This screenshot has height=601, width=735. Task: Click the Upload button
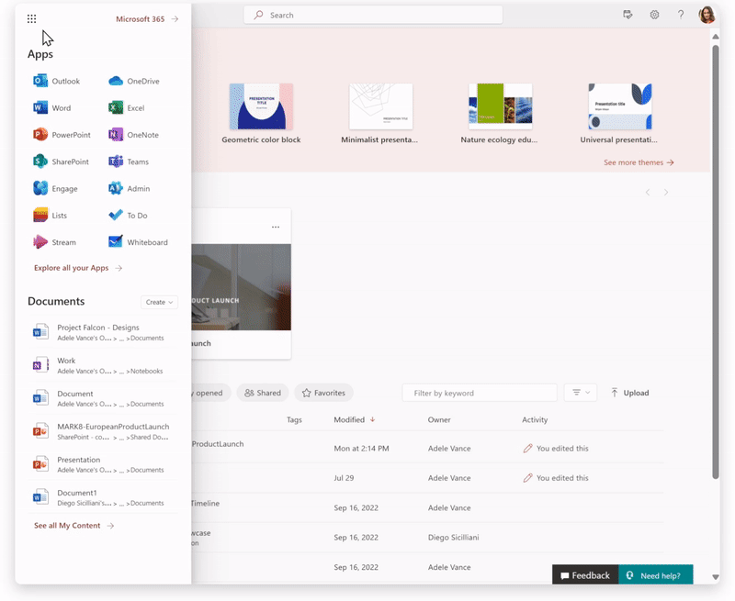point(630,393)
